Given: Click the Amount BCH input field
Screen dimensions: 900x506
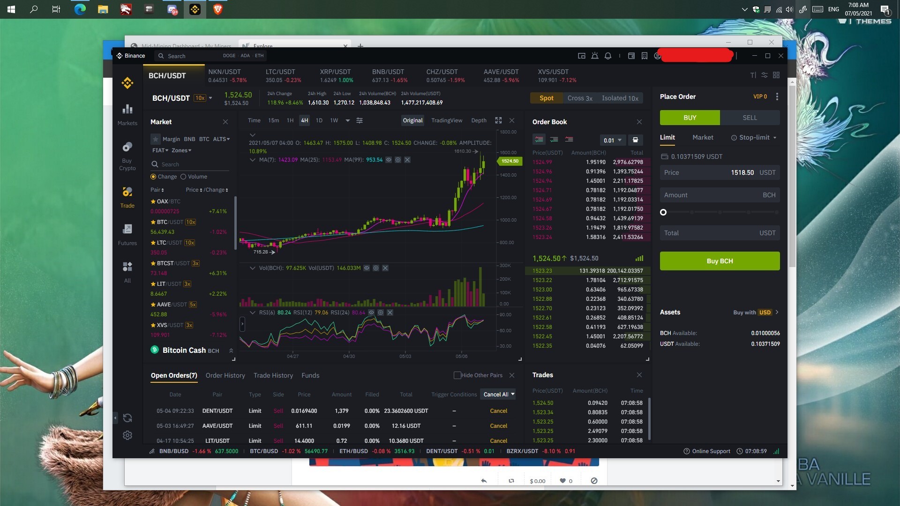Looking at the screenshot, I should pos(720,195).
